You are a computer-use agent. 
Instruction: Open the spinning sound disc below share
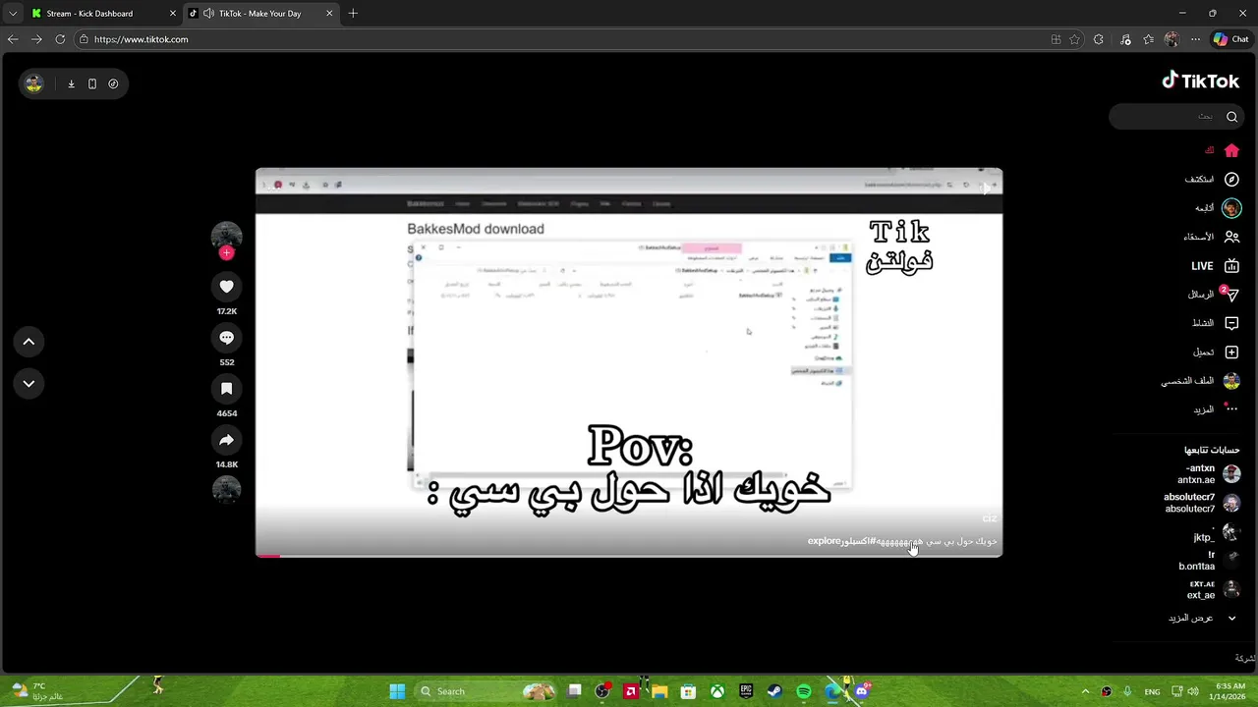point(226,489)
